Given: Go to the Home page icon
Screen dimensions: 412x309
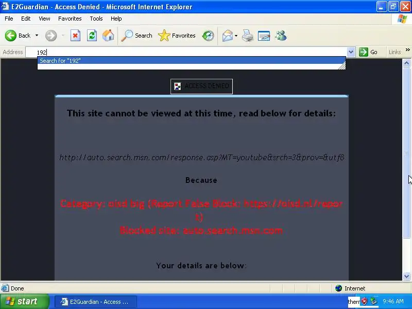Looking at the screenshot, I should tap(108, 36).
